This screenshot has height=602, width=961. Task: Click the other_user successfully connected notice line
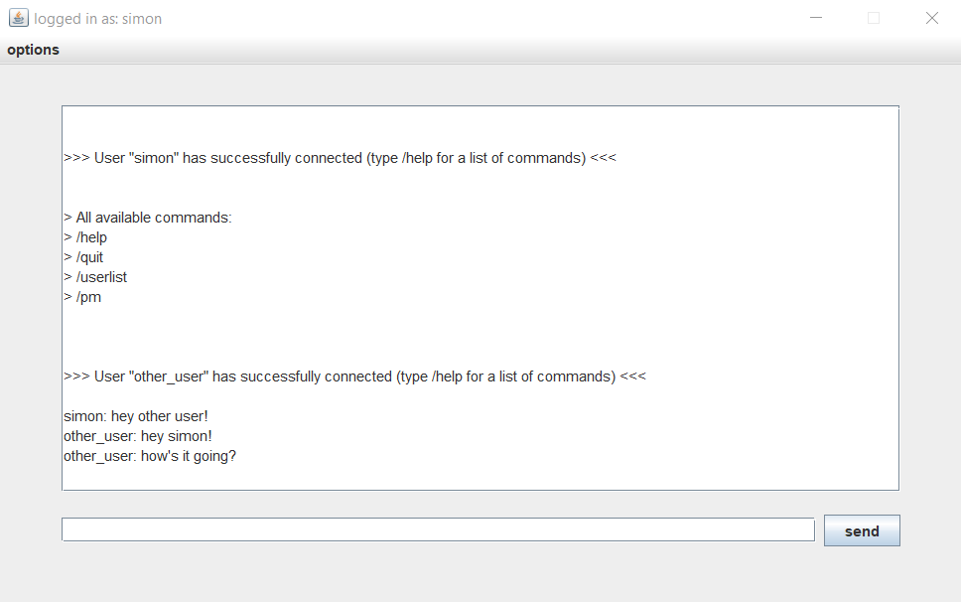click(x=354, y=376)
